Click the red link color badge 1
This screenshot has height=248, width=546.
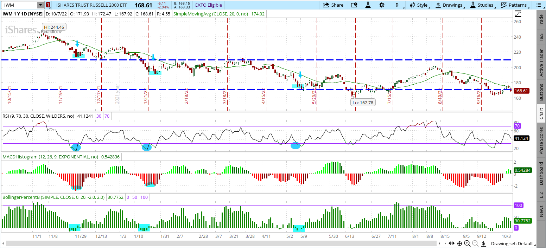point(48,5)
